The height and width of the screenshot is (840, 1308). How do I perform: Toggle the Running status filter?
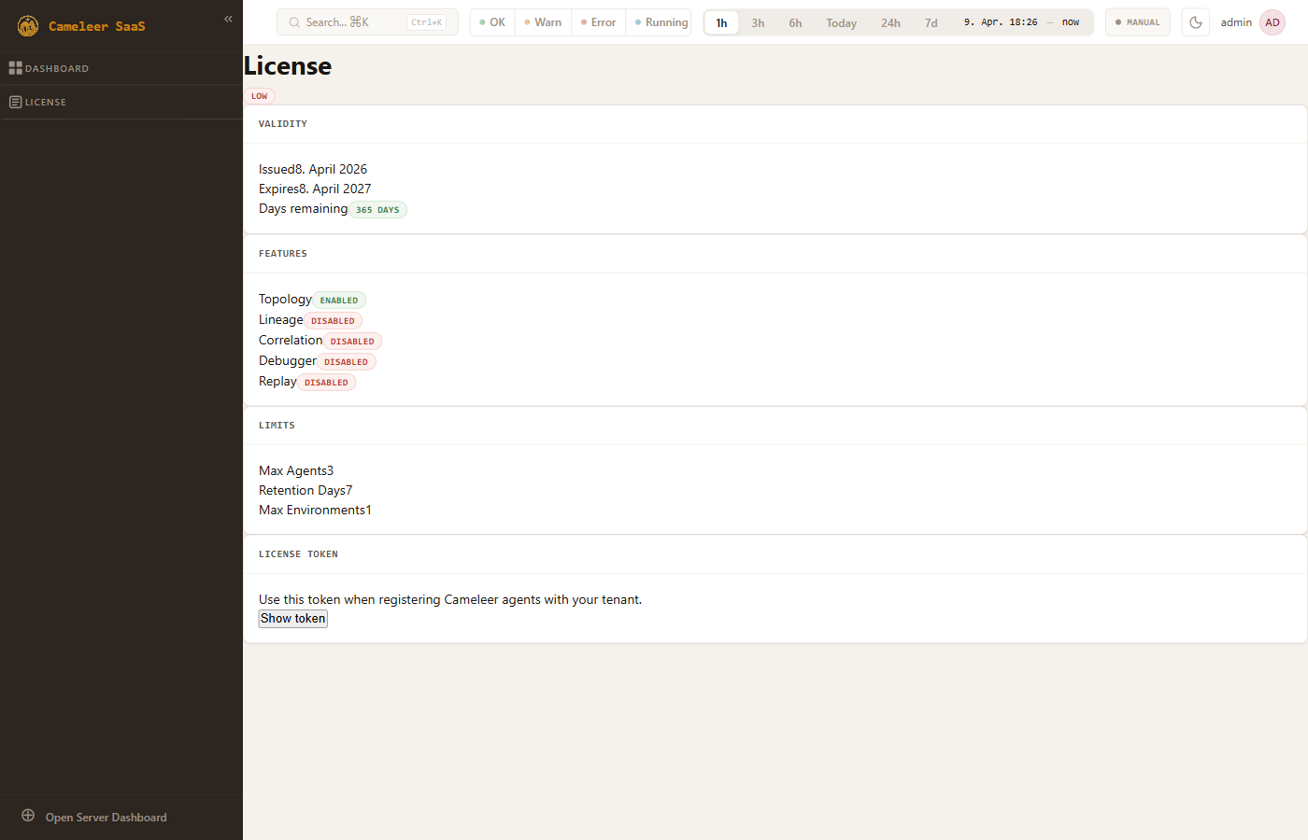[x=661, y=22]
